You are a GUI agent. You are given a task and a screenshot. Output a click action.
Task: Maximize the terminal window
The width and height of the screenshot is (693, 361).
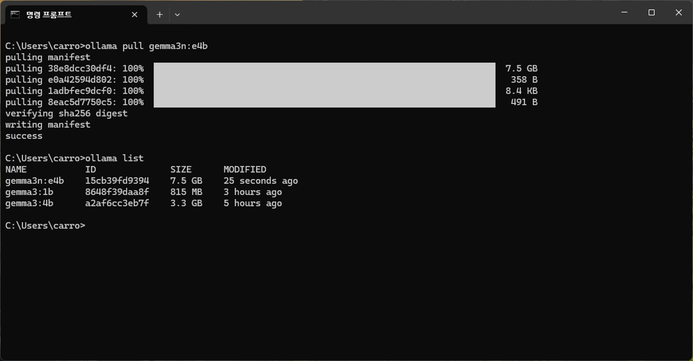pyautogui.click(x=651, y=12)
